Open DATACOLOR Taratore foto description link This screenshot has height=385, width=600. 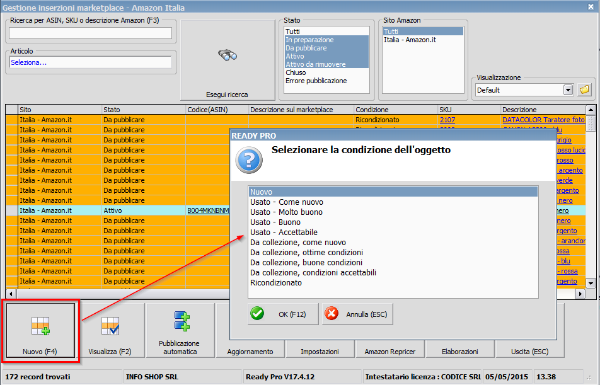(543, 120)
